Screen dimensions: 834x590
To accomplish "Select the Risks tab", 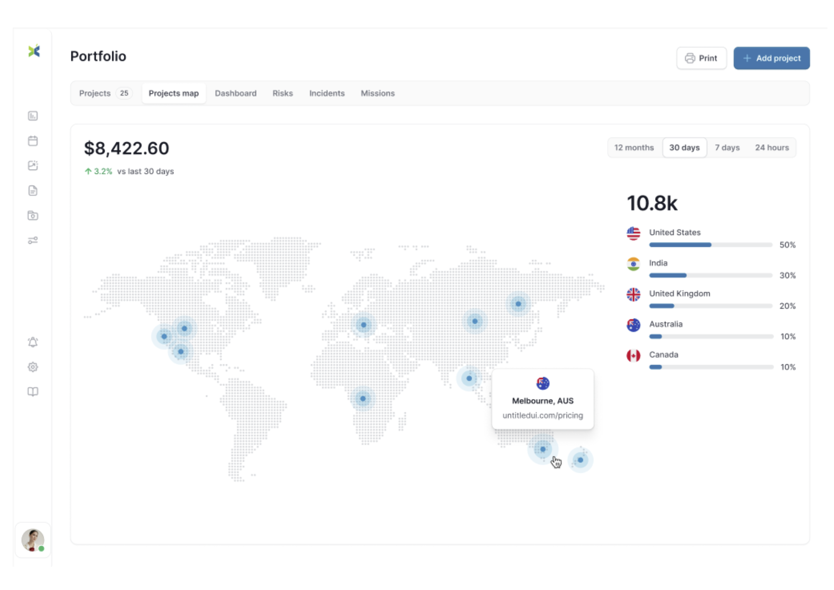I will coord(282,93).
